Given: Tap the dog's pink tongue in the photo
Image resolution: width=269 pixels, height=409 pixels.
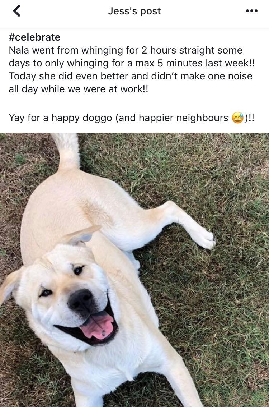Looking at the screenshot, I should pyautogui.click(x=98, y=326).
